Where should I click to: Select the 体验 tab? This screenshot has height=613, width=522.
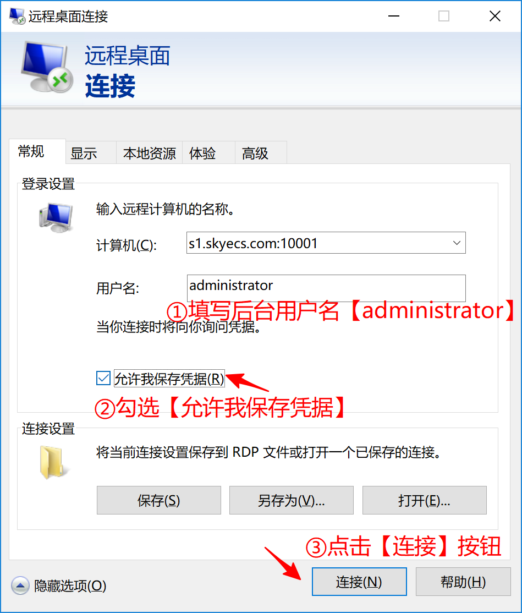[x=202, y=153]
